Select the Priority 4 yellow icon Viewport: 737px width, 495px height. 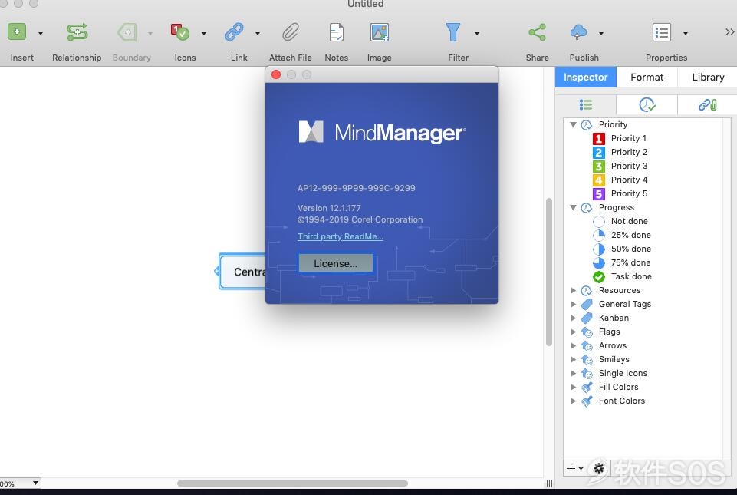pyautogui.click(x=598, y=180)
